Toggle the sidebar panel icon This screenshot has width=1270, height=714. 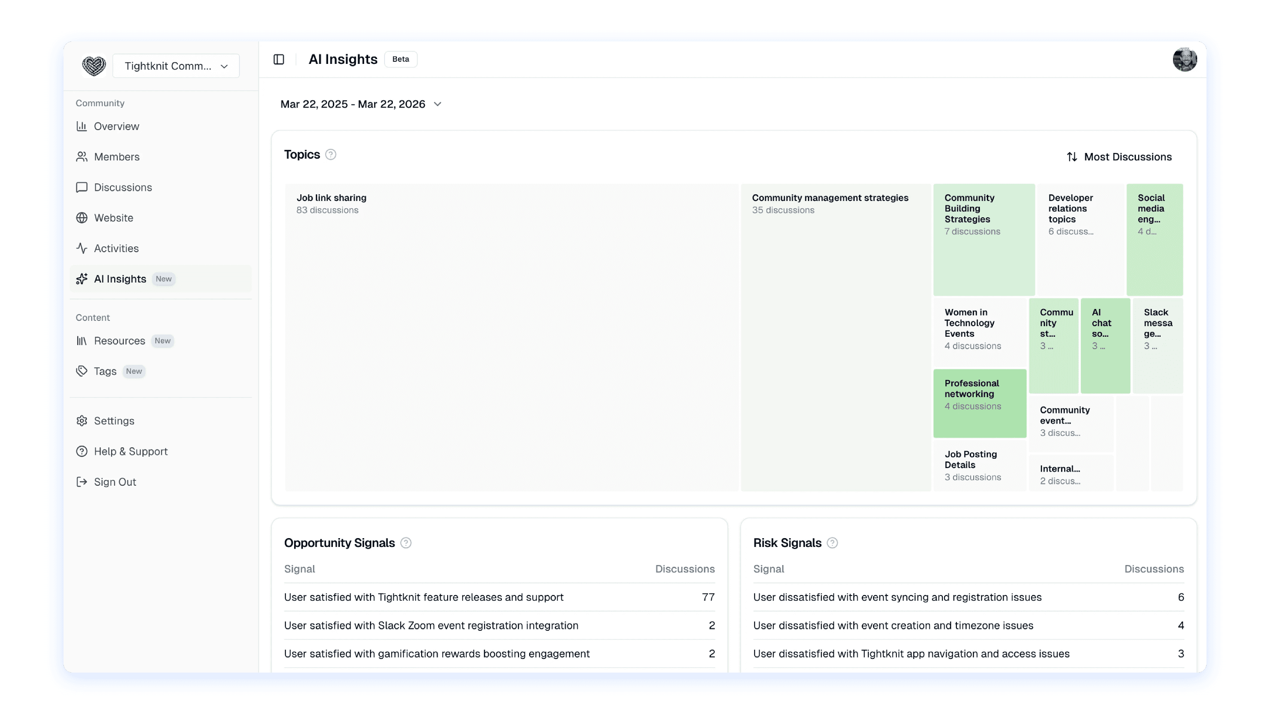[x=279, y=59]
